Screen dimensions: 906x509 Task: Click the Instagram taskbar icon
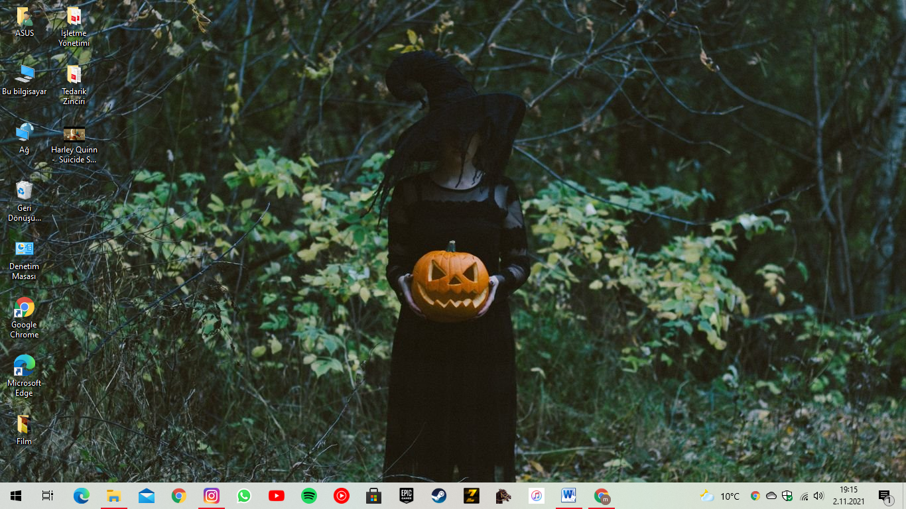(212, 496)
